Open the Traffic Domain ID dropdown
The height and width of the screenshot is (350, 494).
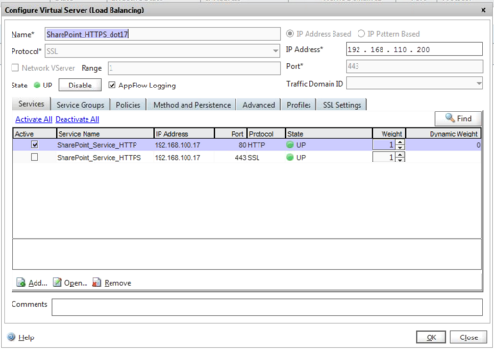coord(479,84)
